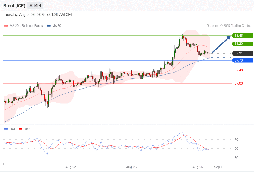Click the Research © 2025 Trading Central credit
The height and width of the screenshot is (172, 254).
click(x=229, y=26)
